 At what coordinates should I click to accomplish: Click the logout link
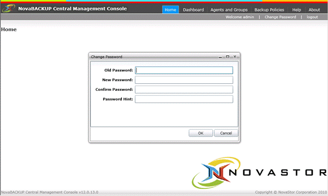click(x=312, y=17)
